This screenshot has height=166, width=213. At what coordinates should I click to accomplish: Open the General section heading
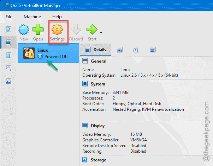[99, 61]
